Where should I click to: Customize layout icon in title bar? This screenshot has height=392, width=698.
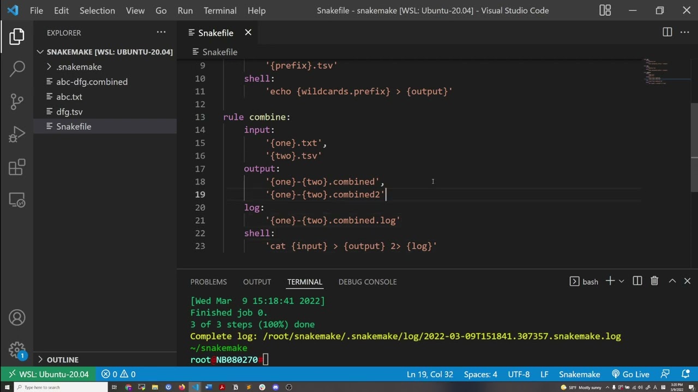click(x=605, y=10)
